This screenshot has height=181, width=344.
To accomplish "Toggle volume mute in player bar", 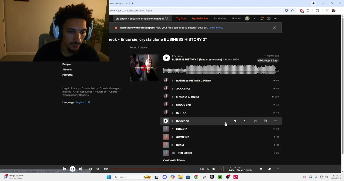I will (x=214, y=169).
